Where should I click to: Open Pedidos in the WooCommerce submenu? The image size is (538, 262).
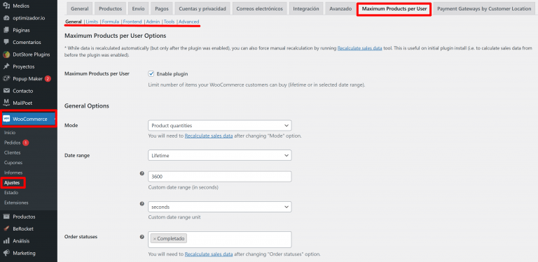pos(13,143)
